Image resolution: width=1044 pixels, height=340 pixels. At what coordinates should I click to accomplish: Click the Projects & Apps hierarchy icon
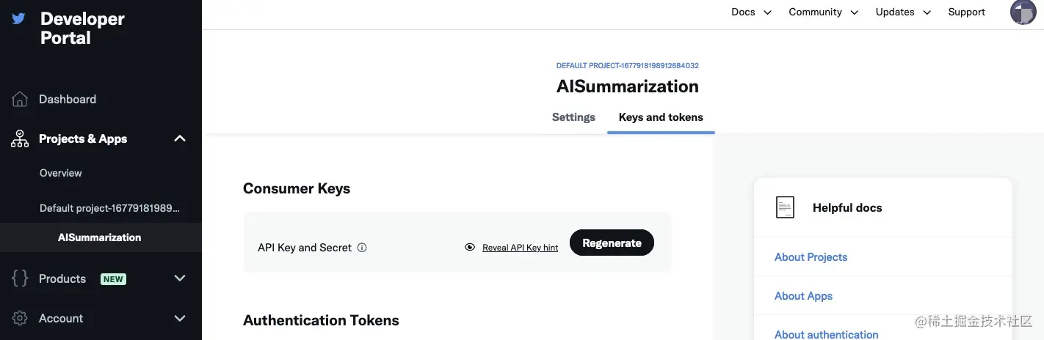(x=20, y=138)
